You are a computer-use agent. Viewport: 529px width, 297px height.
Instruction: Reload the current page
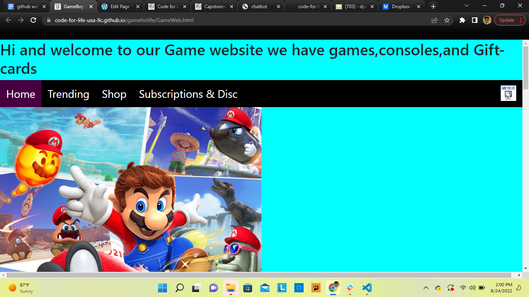pos(33,20)
